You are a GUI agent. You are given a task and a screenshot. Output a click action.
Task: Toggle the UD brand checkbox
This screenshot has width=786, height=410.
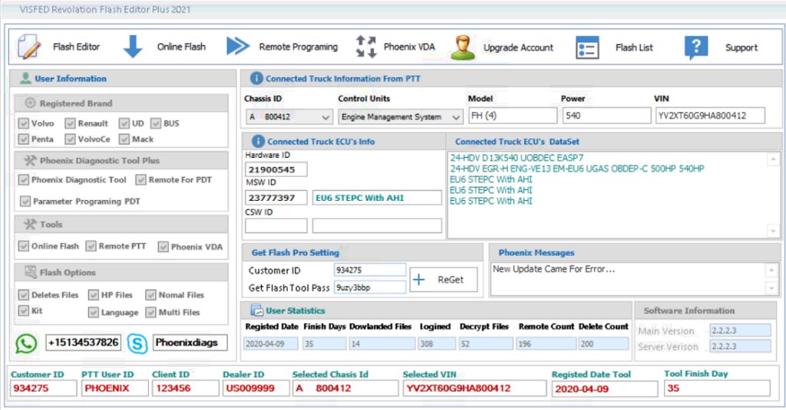[x=124, y=123]
